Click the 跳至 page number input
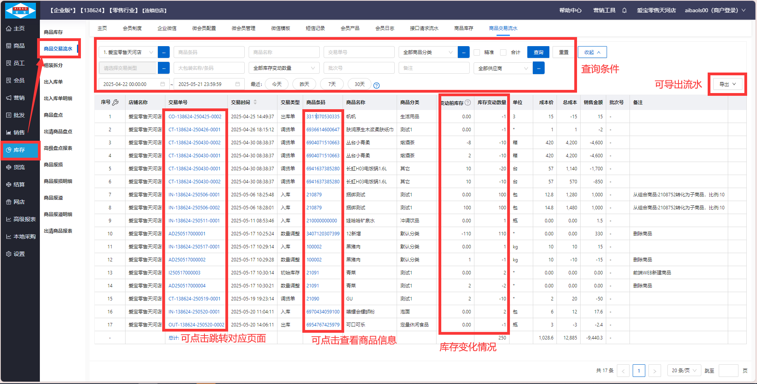757x384 pixels. [x=728, y=371]
